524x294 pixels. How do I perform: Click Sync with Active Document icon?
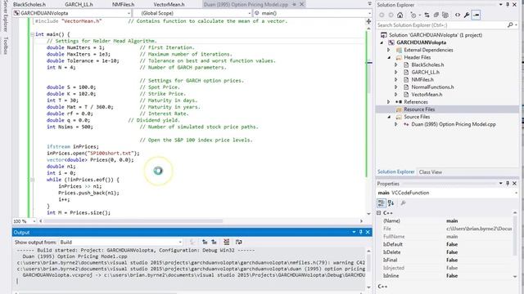(x=427, y=15)
